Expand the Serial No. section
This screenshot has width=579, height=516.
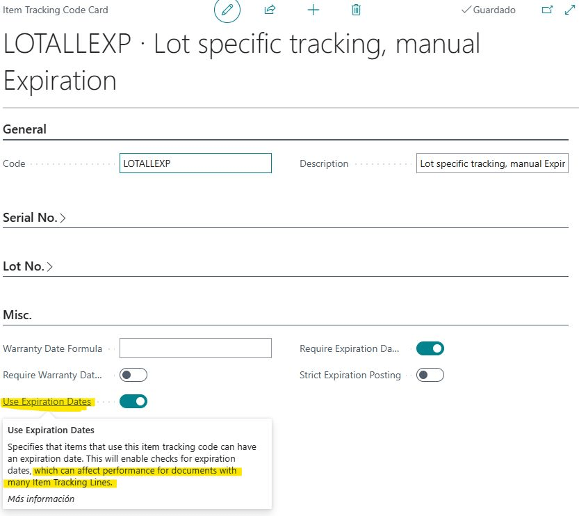pos(35,218)
